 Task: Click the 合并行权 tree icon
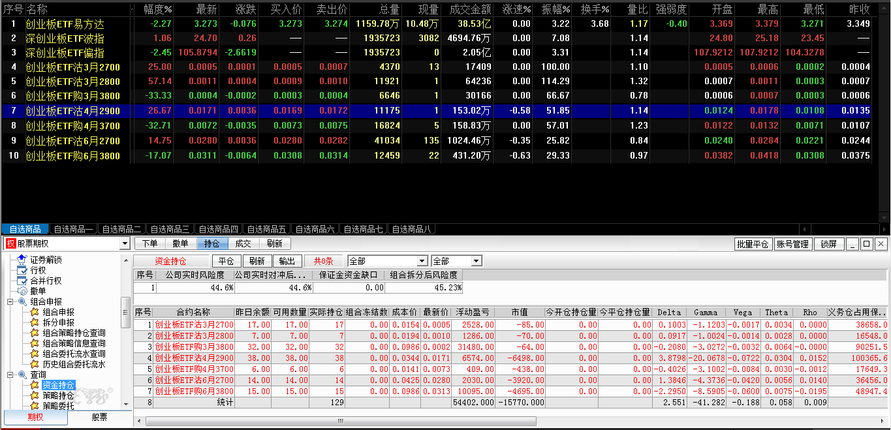(22, 281)
